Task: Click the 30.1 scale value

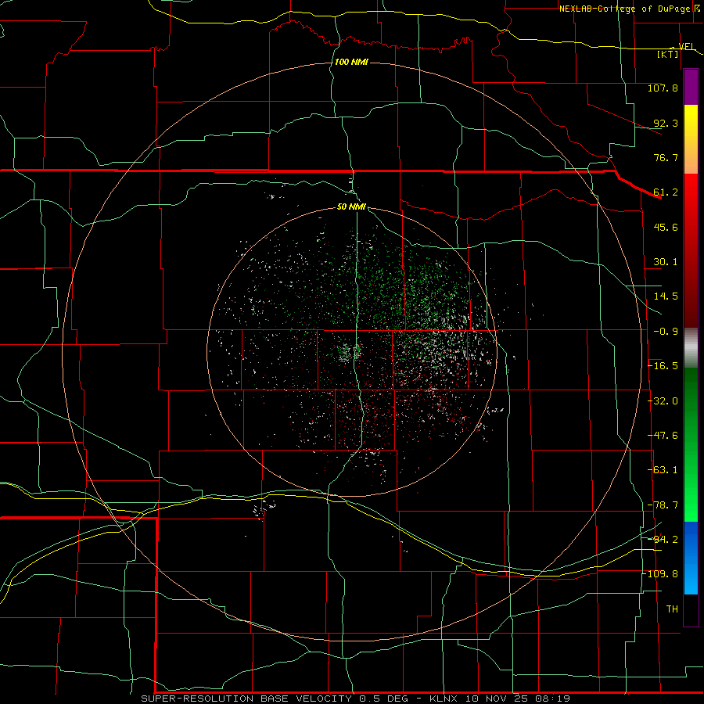Action: (x=666, y=262)
